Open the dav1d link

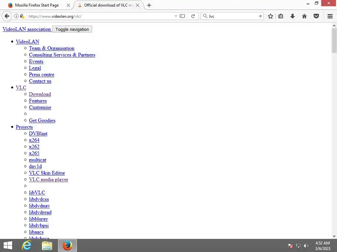tap(36, 166)
